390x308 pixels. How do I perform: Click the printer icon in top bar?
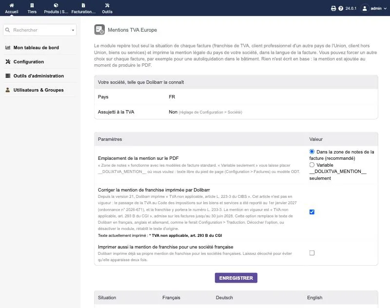[x=333, y=8]
